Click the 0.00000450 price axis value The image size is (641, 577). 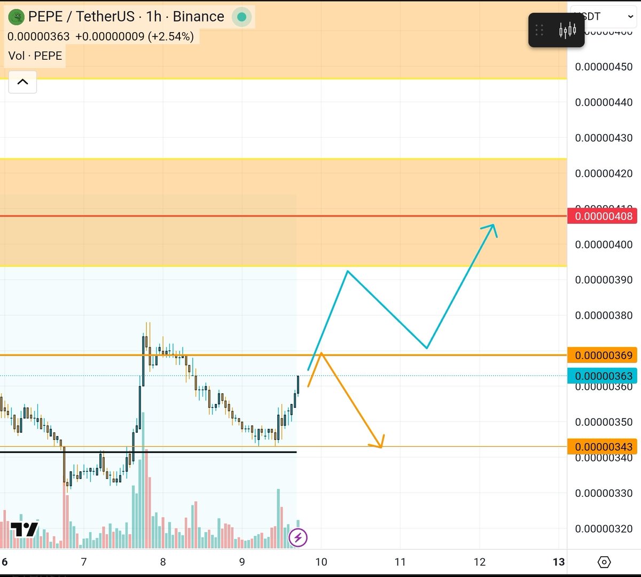[604, 67]
